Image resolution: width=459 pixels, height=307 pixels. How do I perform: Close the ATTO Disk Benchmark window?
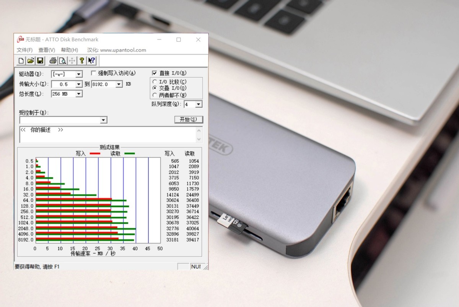click(x=198, y=39)
